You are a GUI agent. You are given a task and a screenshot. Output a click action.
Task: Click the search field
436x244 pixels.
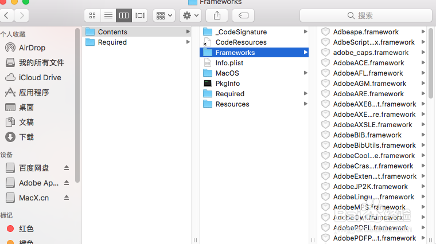tap(366, 15)
